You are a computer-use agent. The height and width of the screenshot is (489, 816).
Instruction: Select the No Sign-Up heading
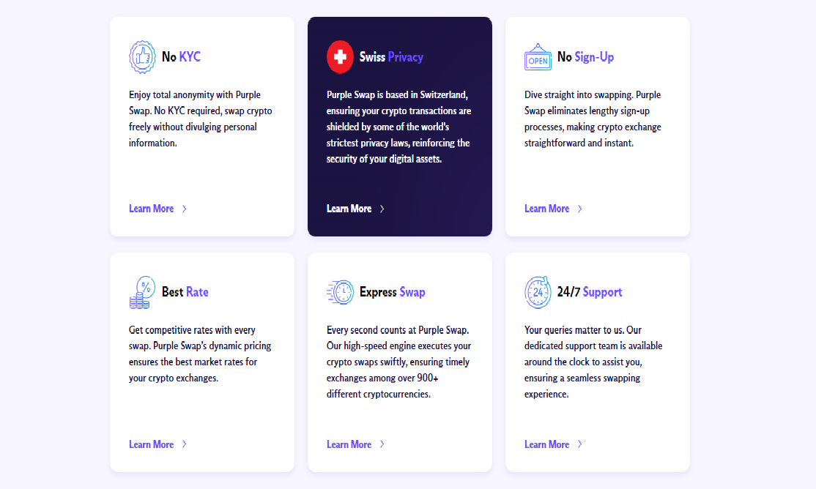coord(585,56)
